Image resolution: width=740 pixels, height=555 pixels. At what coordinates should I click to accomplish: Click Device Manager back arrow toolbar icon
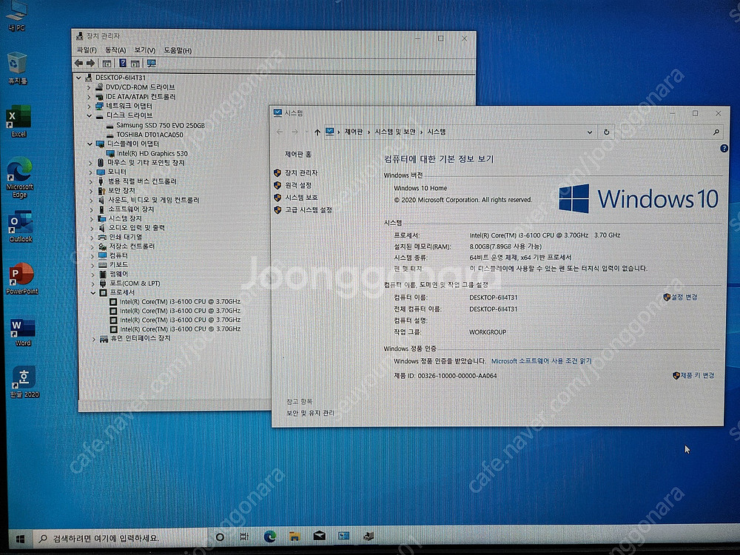[x=79, y=63]
